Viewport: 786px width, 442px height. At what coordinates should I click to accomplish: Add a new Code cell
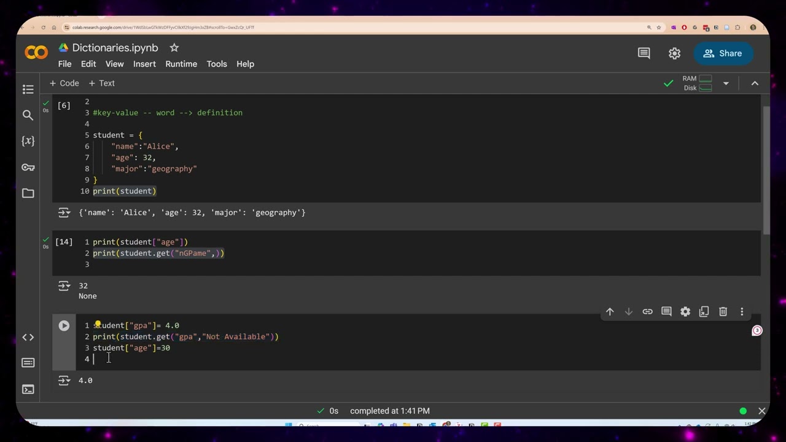64,83
